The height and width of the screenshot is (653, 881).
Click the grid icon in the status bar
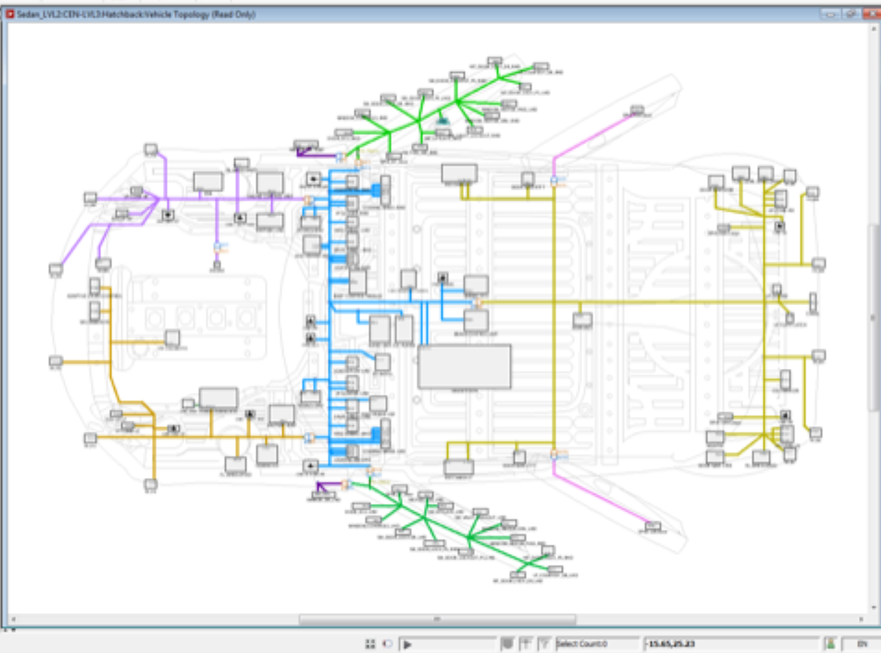[370, 644]
